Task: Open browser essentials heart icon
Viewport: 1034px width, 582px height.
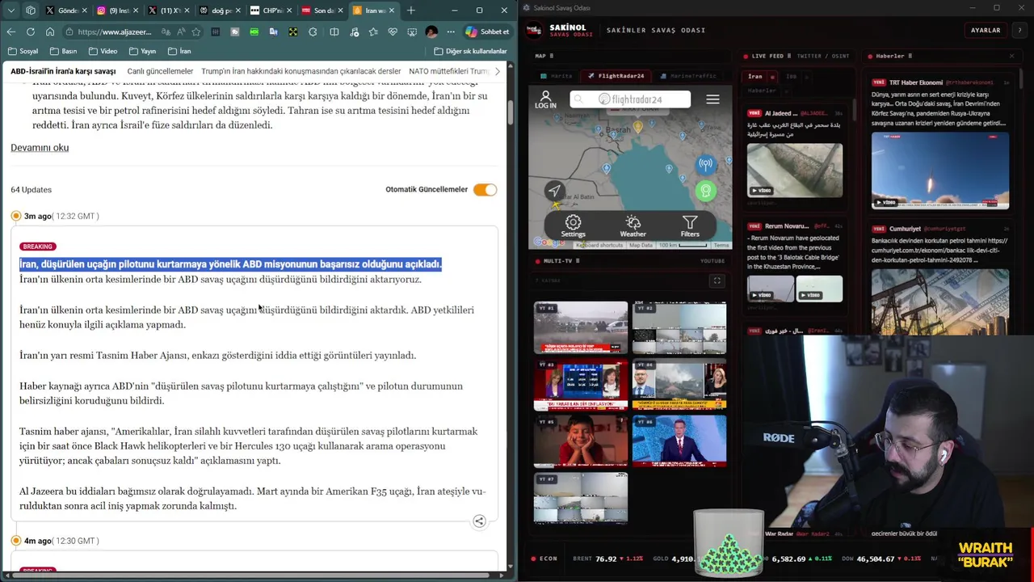Action: coord(393,32)
